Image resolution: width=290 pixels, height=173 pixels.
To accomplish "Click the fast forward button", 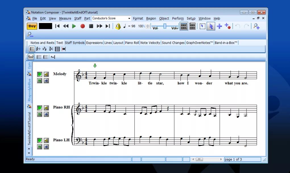I will click(x=100, y=26).
